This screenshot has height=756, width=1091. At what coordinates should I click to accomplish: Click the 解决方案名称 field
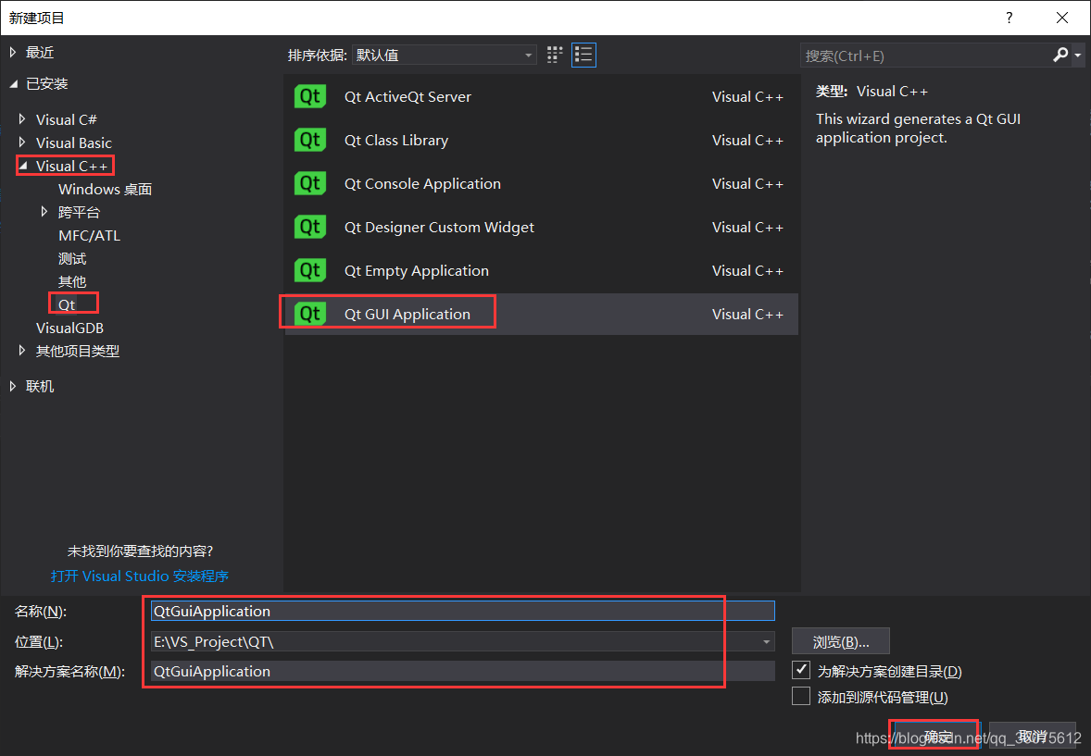(463, 671)
